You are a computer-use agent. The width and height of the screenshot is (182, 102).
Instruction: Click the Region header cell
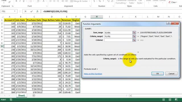point(76,20)
